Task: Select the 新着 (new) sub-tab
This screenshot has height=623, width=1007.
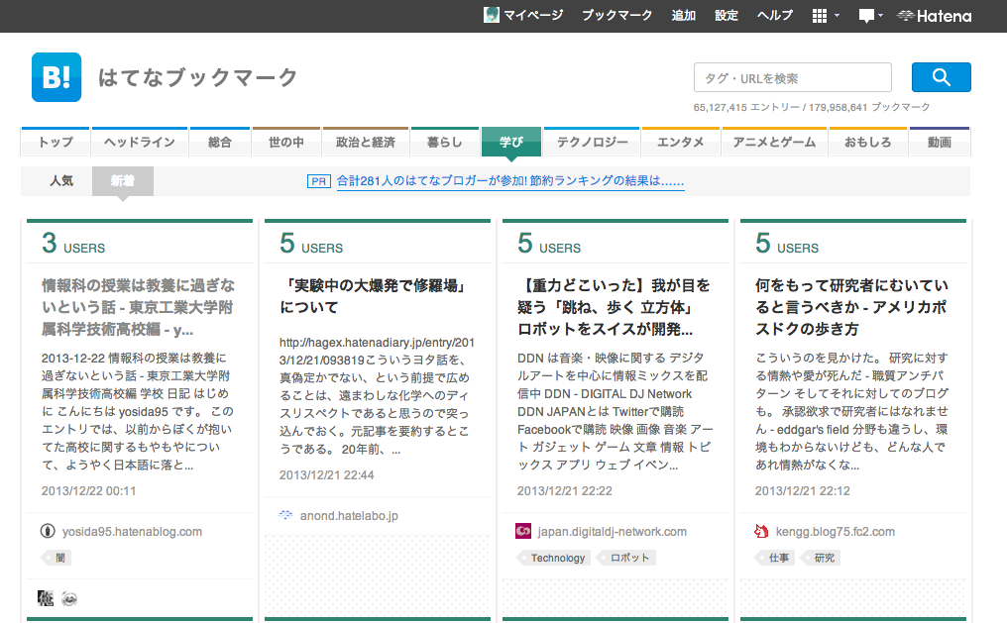Action: [123, 181]
